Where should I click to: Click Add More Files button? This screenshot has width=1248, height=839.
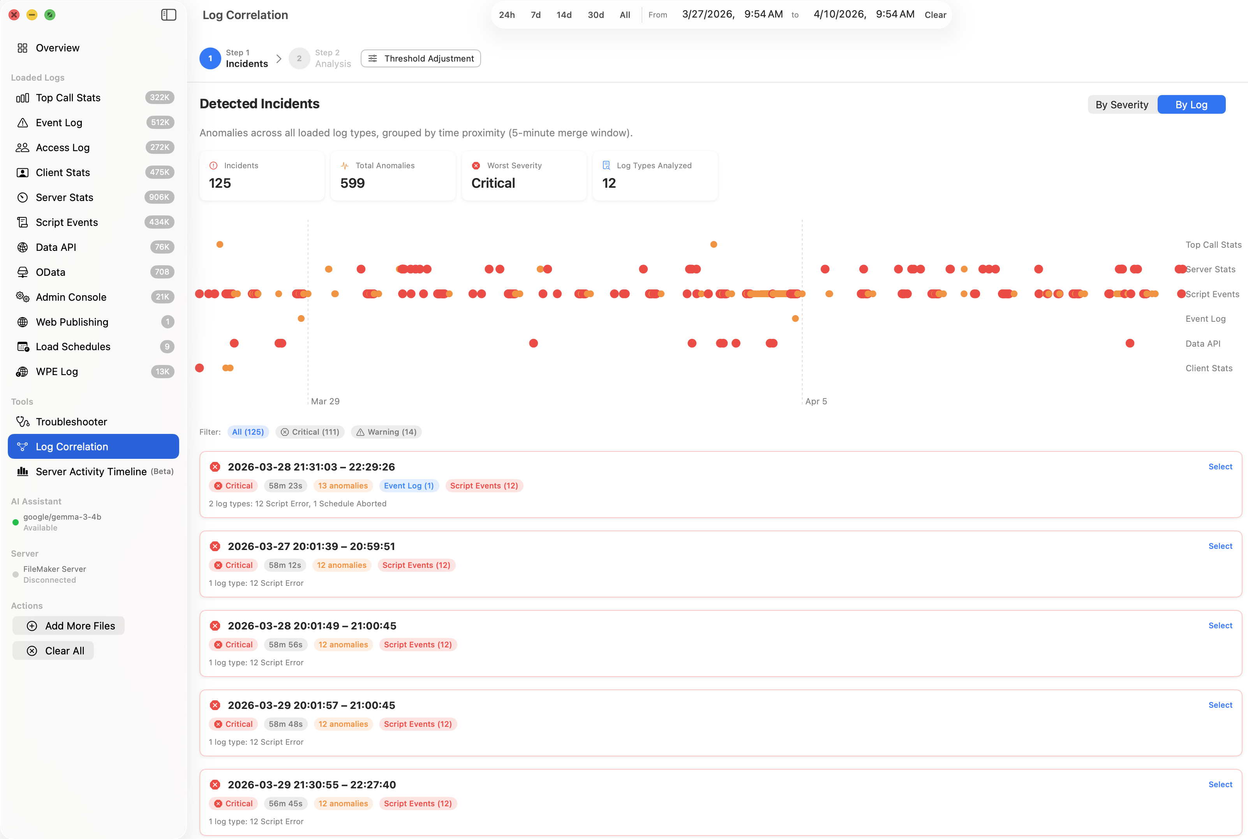coord(69,626)
